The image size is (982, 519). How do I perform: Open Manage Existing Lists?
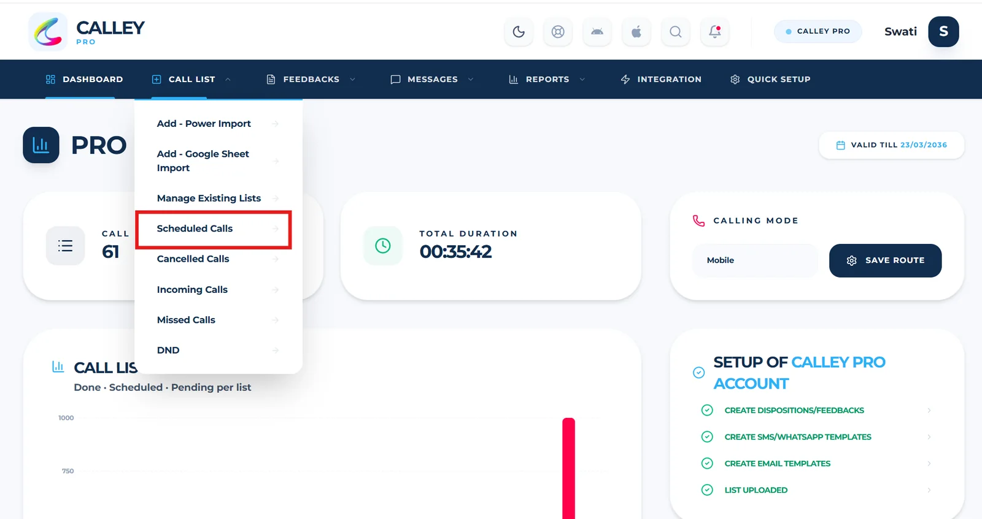pos(218,199)
